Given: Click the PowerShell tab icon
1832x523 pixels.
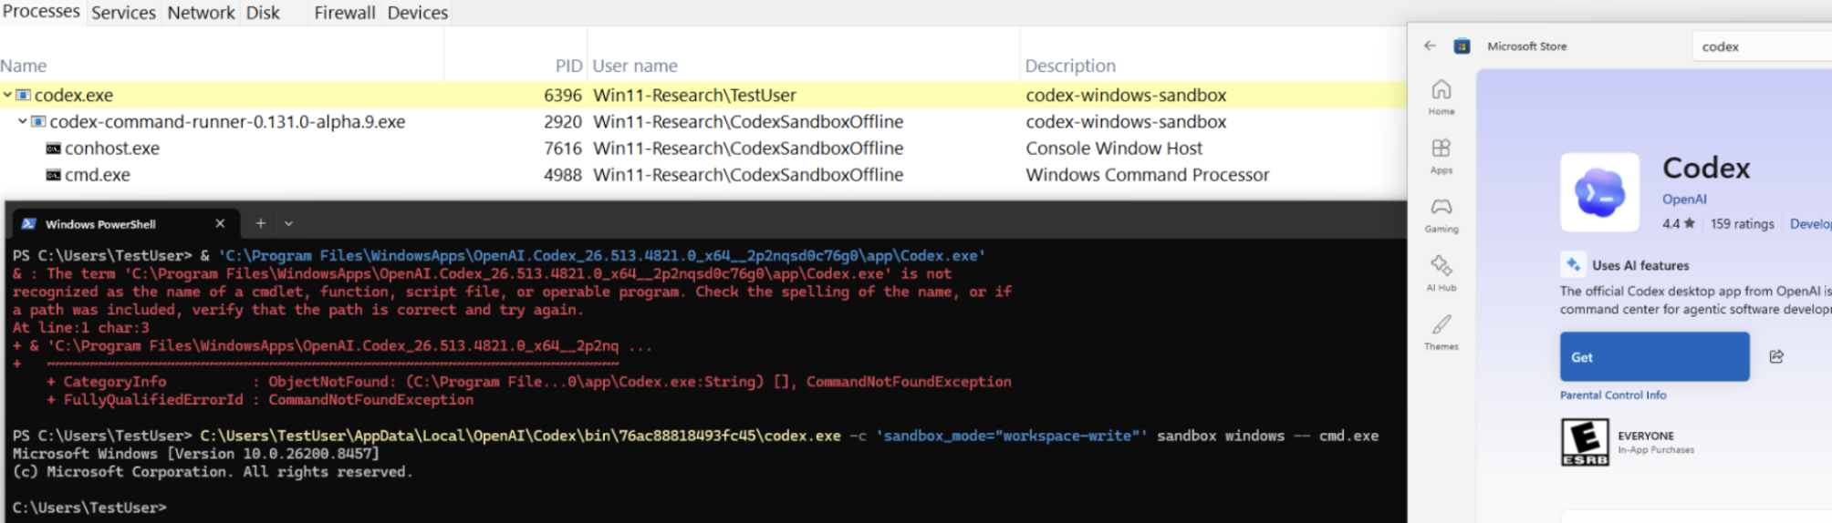Looking at the screenshot, I should pos(29,223).
